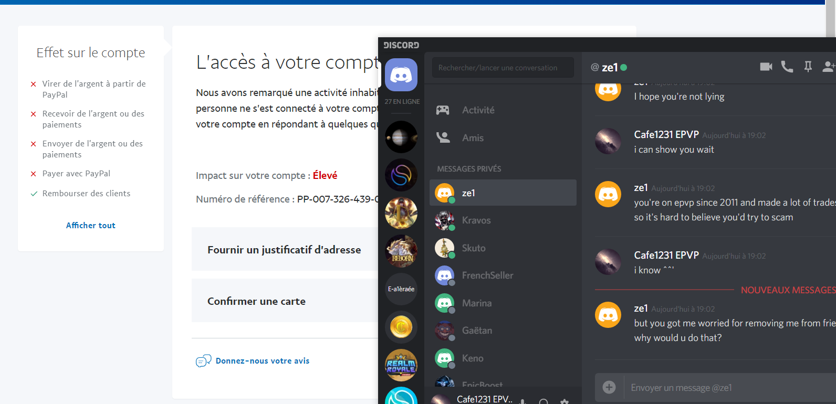Open Keno private conversation
This screenshot has height=404, width=836.
click(503, 358)
